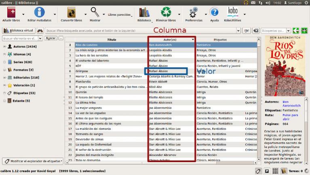The image size is (310, 175).
Task: Open the KoboUtilities plugin icon
Action: [233, 13]
